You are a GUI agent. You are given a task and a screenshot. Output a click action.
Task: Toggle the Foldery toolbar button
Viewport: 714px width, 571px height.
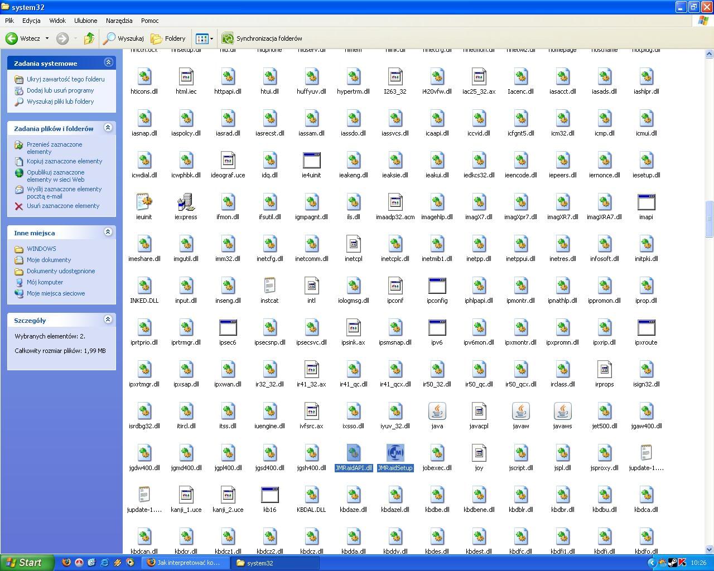click(168, 38)
